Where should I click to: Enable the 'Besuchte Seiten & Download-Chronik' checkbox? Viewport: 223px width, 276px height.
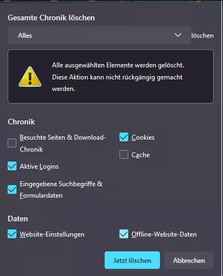(12, 143)
